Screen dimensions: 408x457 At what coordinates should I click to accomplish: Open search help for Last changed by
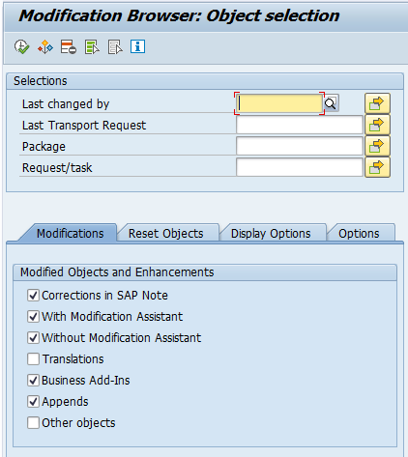(331, 103)
